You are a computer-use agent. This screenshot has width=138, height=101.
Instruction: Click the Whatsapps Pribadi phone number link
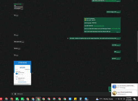(x=116, y=29)
